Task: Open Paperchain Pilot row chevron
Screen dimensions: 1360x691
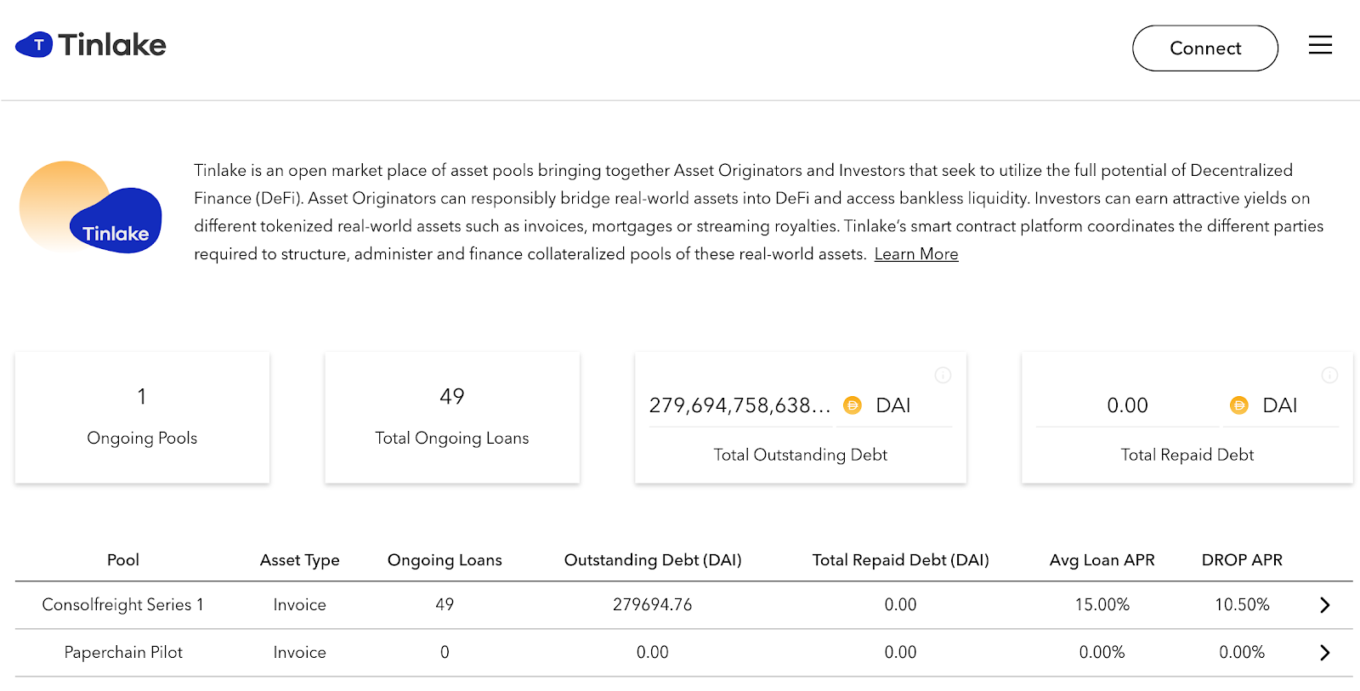Action: [1324, 653]
